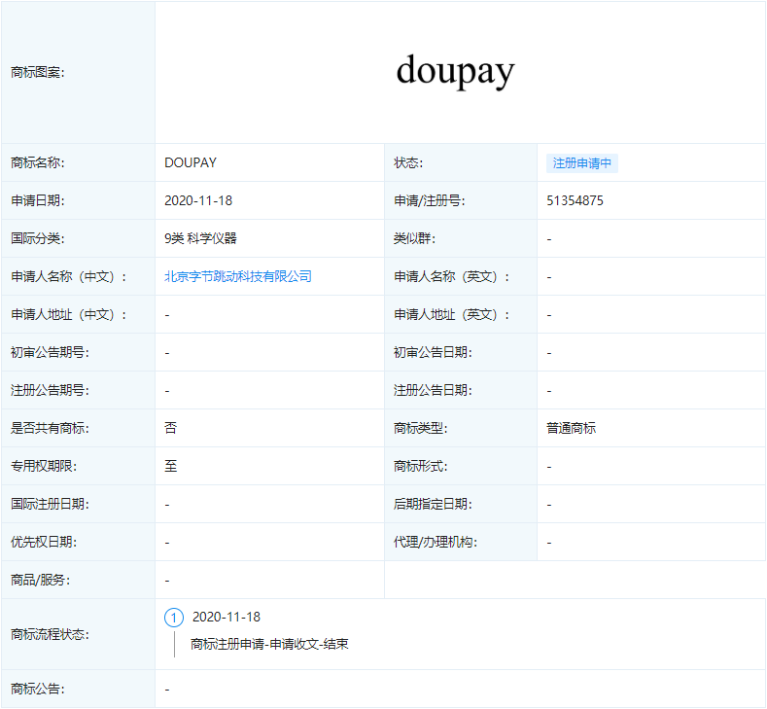Viewport: 767px width, 709px height.
Task: Click the 商品/服务 label
Action: pos(41,580)
